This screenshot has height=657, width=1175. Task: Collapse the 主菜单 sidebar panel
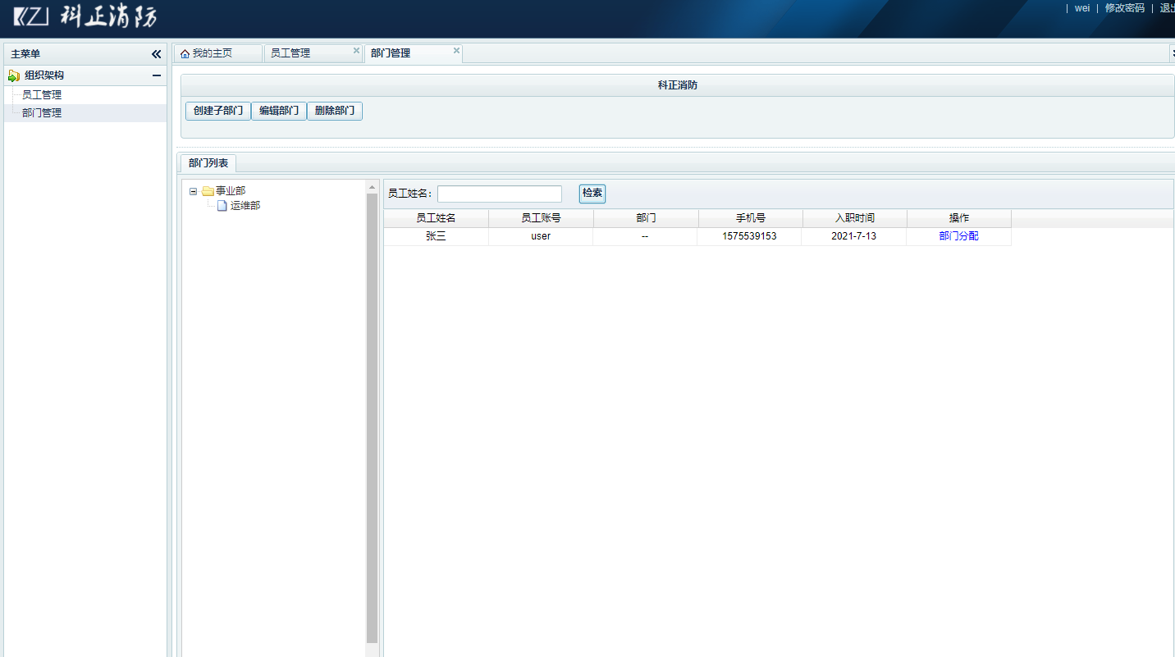pyautogui.click(x=156, y=54)
